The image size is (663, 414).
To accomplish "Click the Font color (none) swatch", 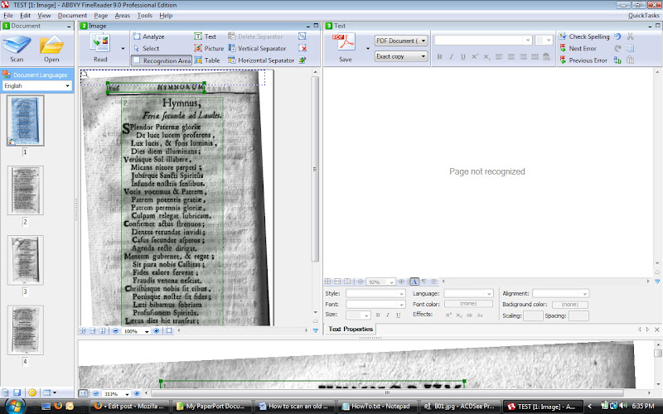I will 468,304.
